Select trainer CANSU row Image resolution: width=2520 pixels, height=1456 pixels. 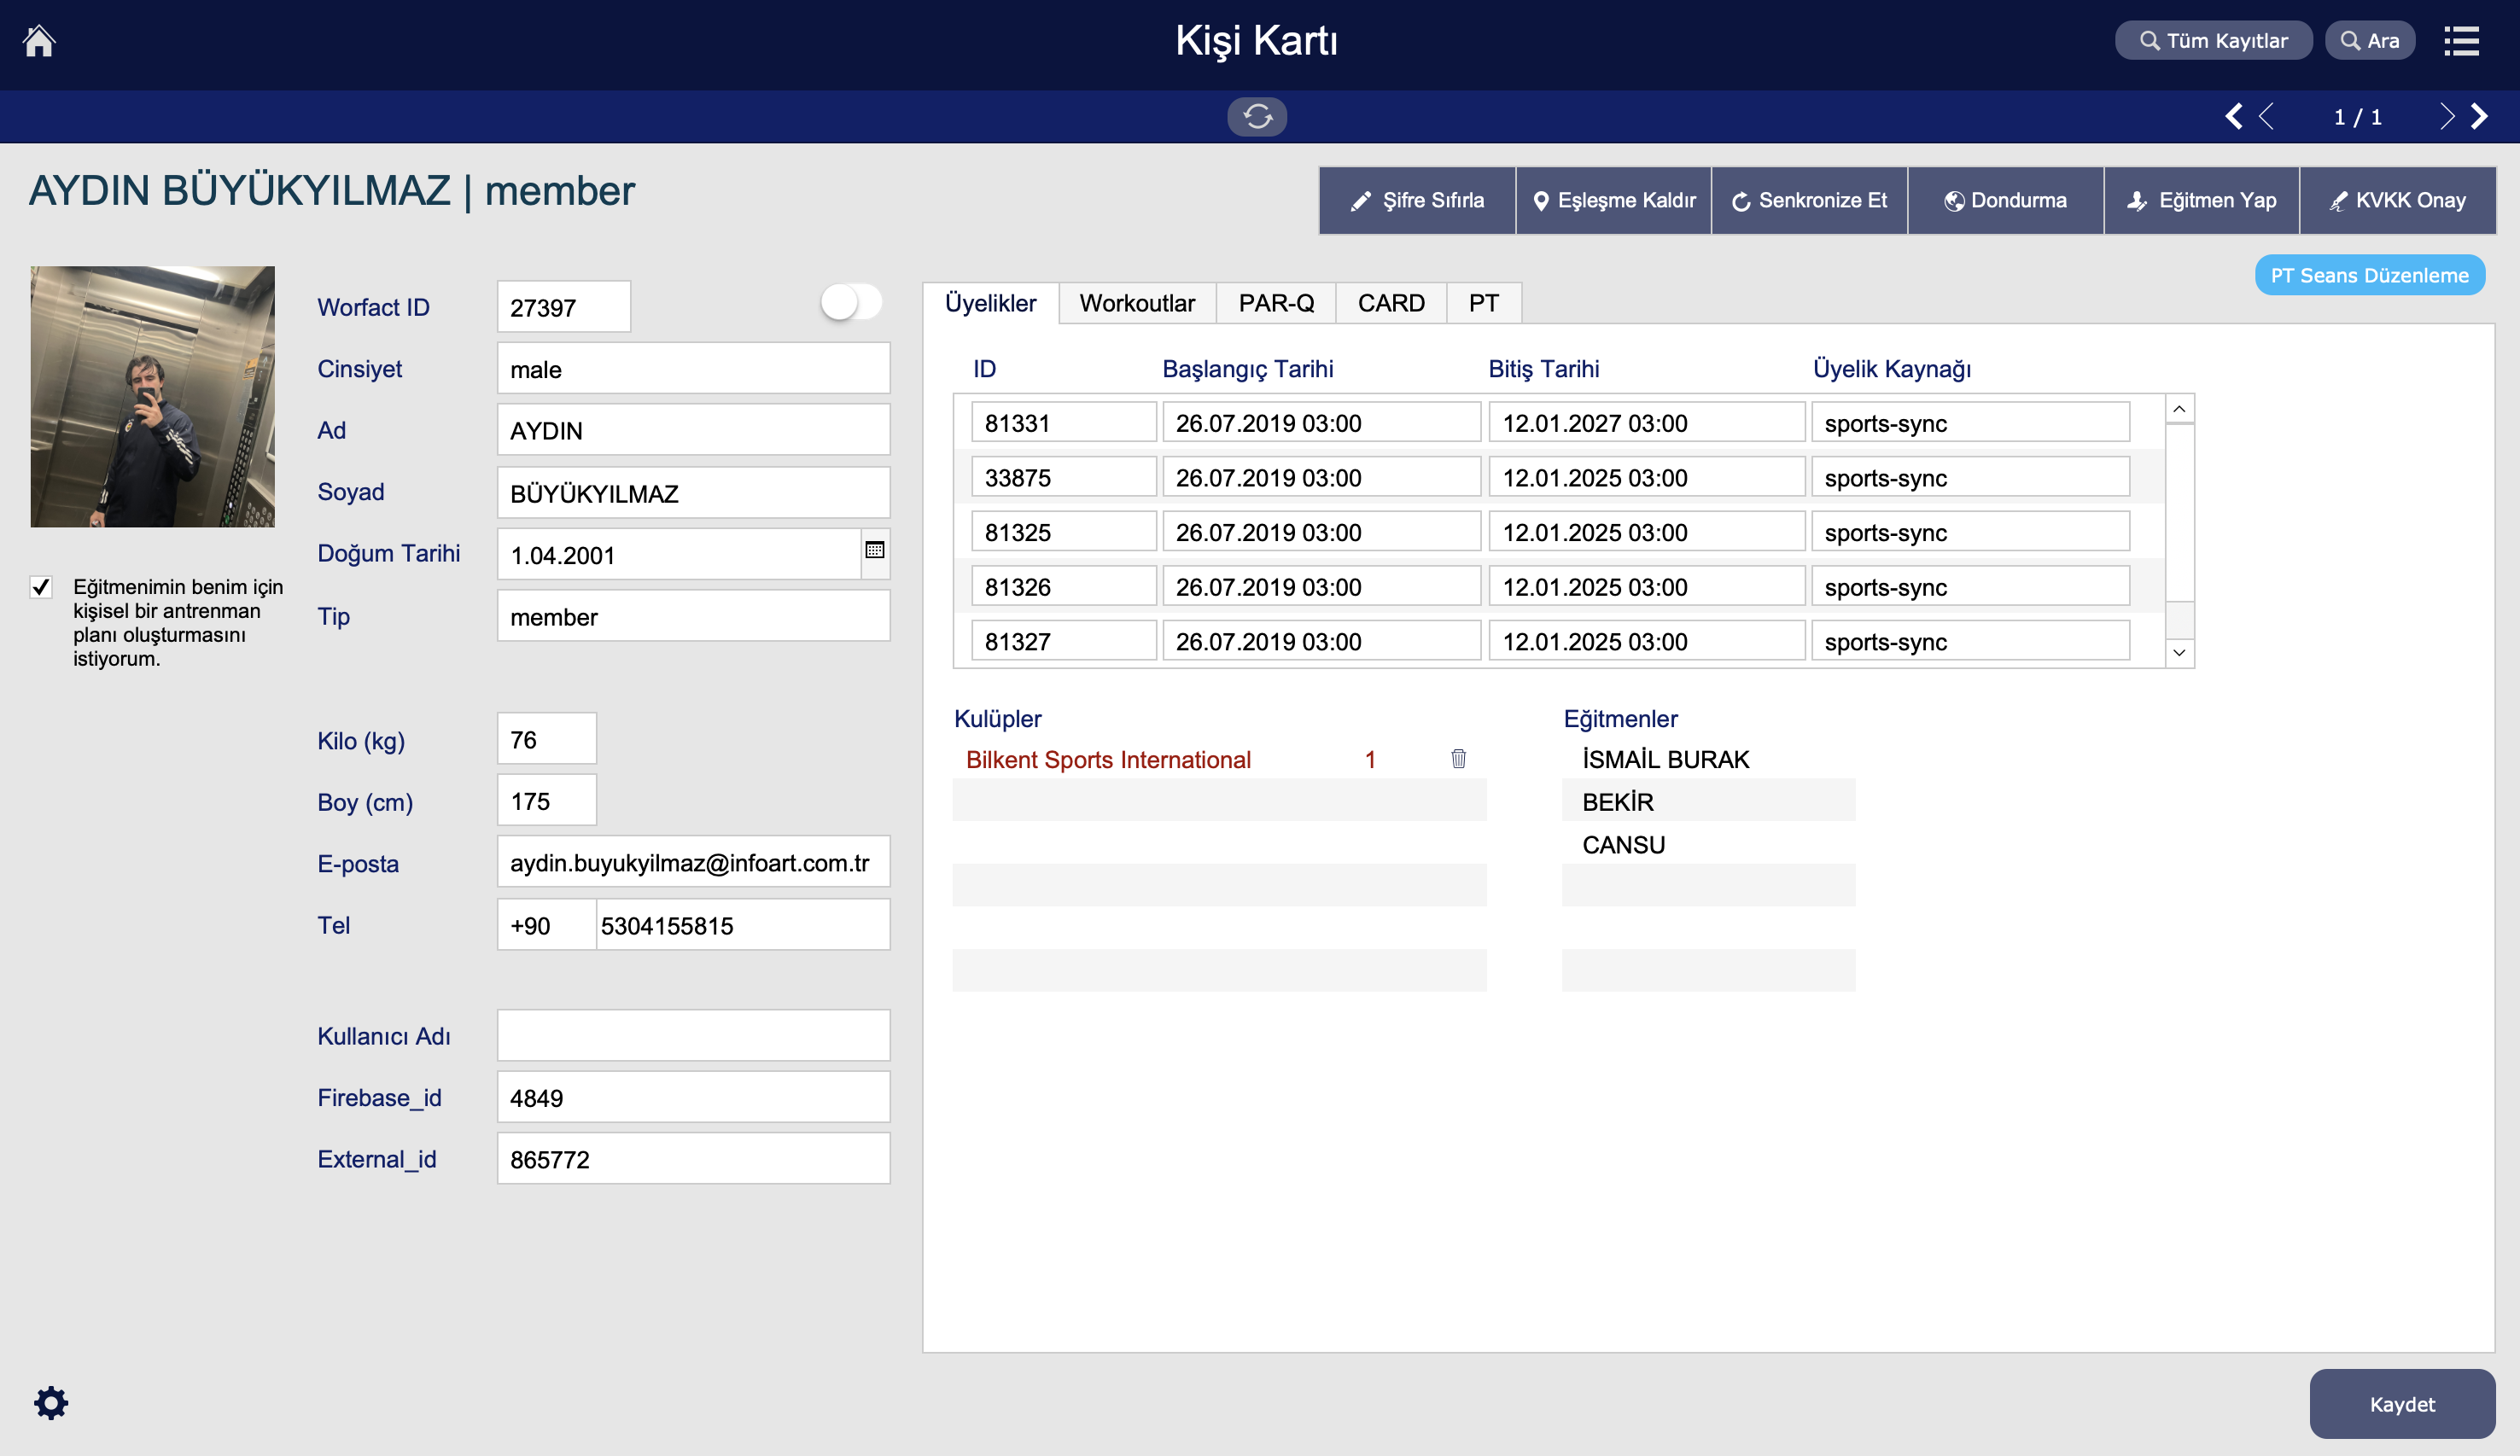[x=1708, y=844]
